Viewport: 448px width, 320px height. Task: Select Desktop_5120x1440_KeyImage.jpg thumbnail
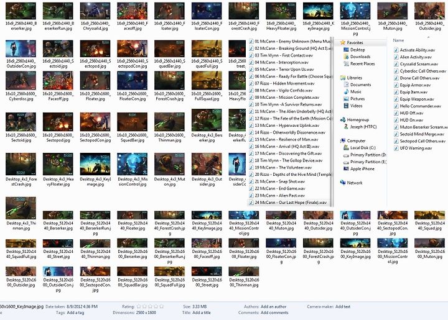(x=207, y=221)
